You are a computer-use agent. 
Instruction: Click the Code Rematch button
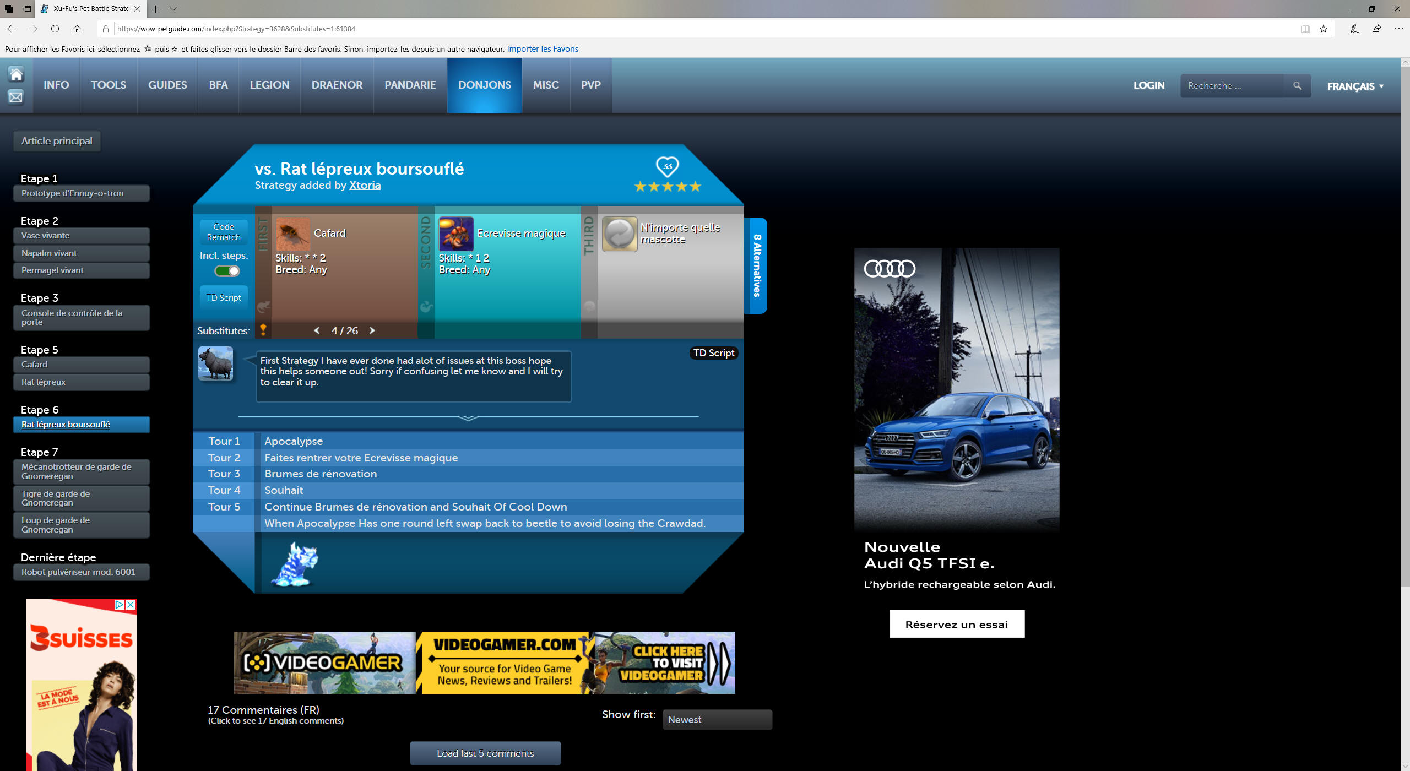tap(224, 232)
